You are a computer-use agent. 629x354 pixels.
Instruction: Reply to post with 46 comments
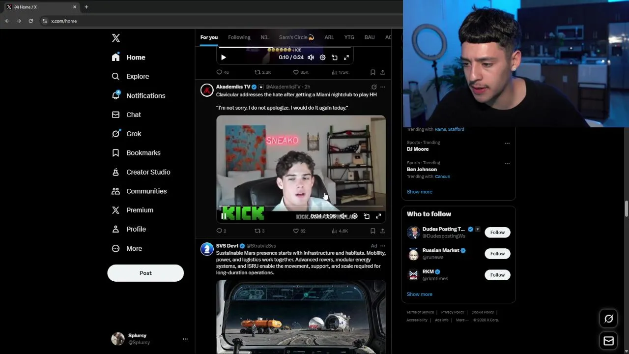pos(223,72)
